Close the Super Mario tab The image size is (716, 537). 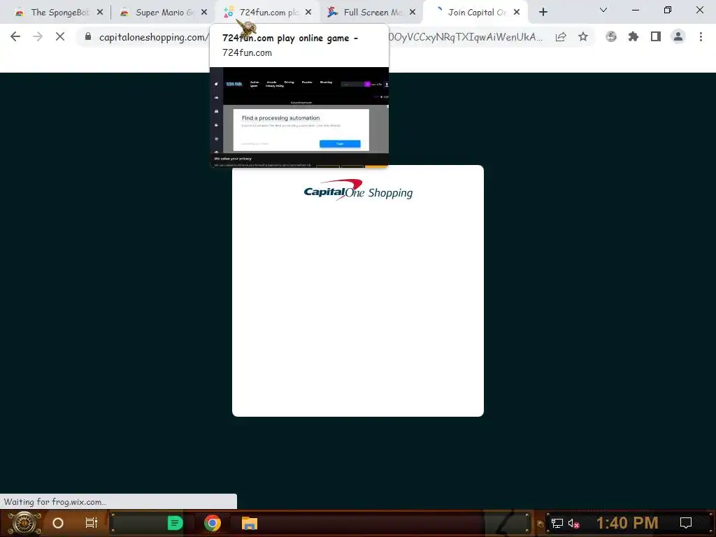click(204, 13)
